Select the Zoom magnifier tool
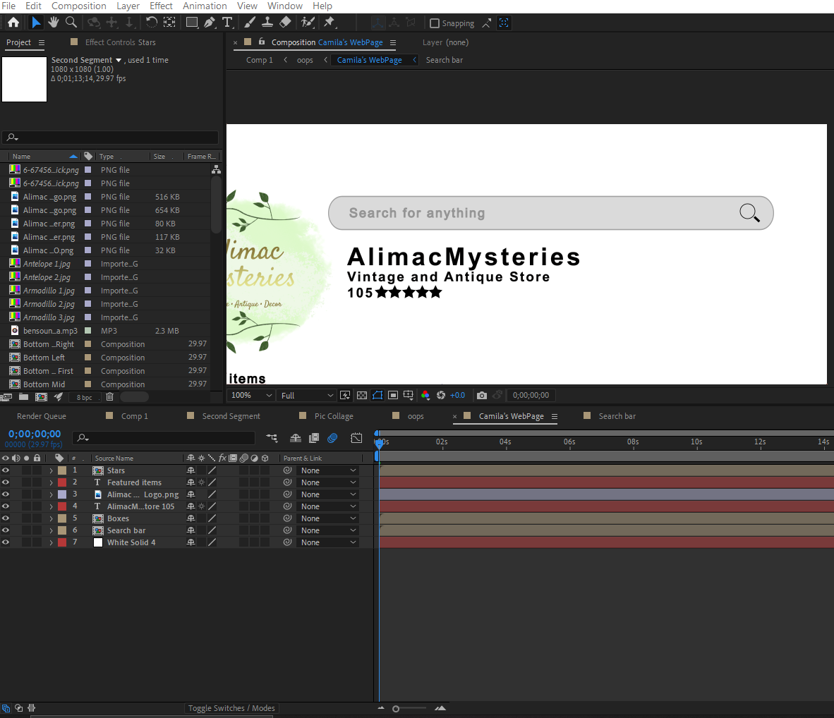The image size is (834, 718). coord(71,23)
